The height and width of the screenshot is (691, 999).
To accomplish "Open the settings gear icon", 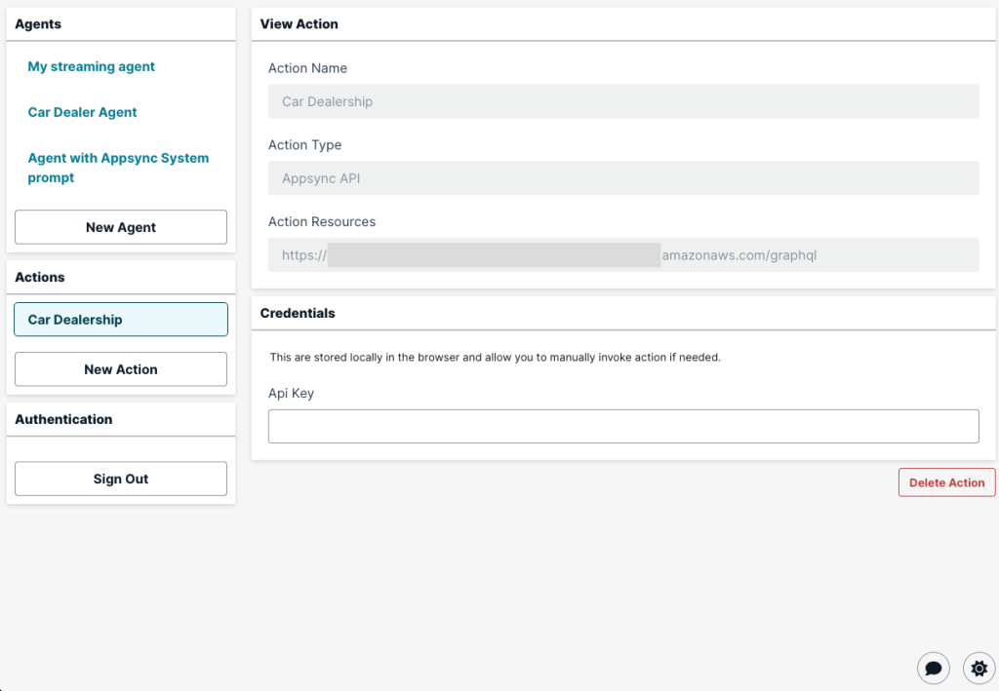I will click(979, 668).
